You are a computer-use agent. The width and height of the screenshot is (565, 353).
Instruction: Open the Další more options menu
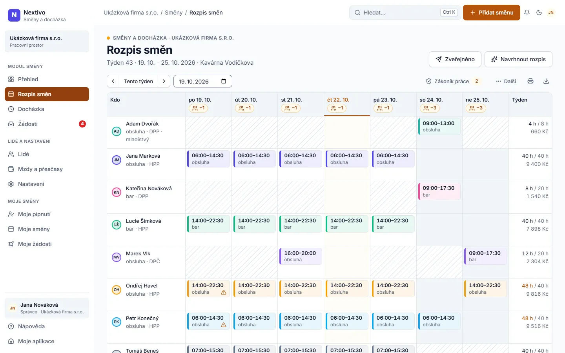click(506, 81)
